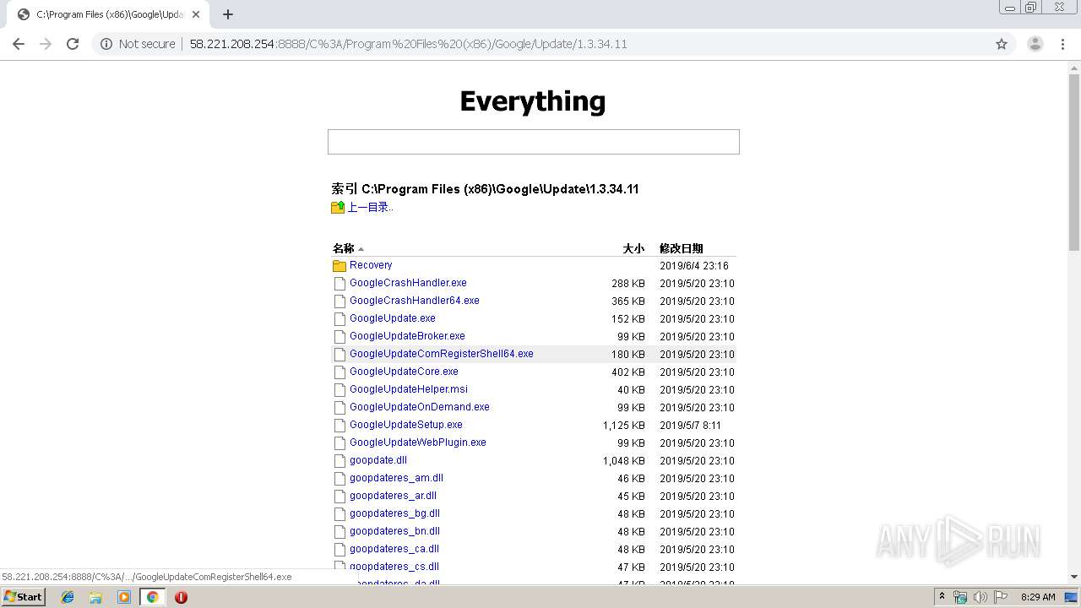Click the 2019/6/4 23:16 date
The image size is (1081, 608).
click(x=694, y=266)
